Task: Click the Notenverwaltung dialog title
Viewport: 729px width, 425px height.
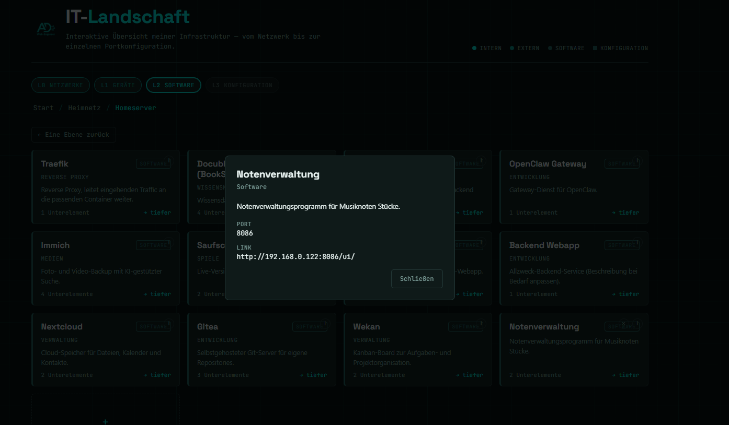Action: coord(278,174)
